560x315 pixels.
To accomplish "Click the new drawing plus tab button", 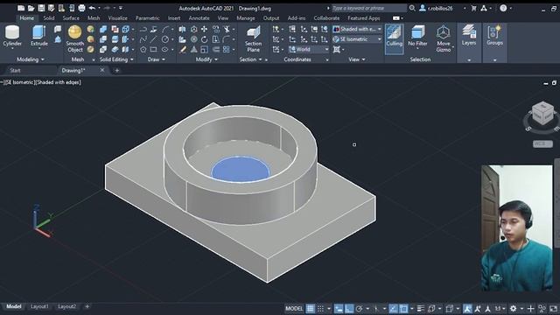I will 116,70.
